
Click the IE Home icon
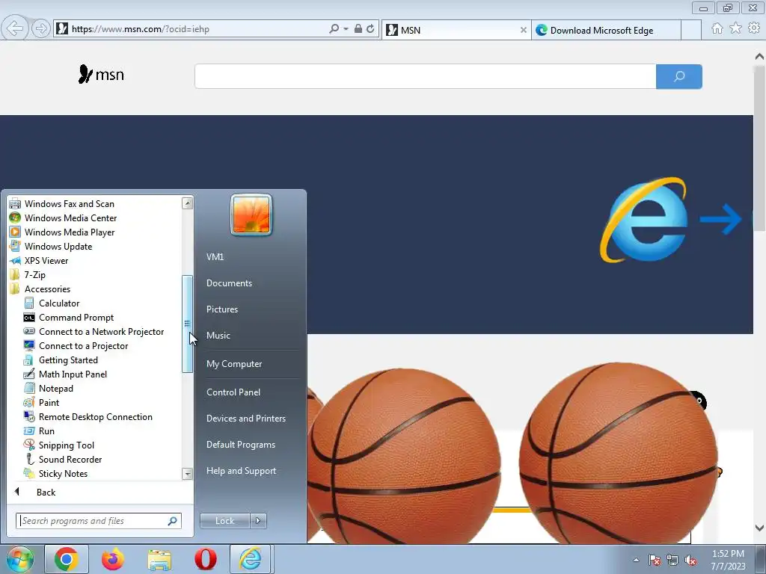pos(717,28)
